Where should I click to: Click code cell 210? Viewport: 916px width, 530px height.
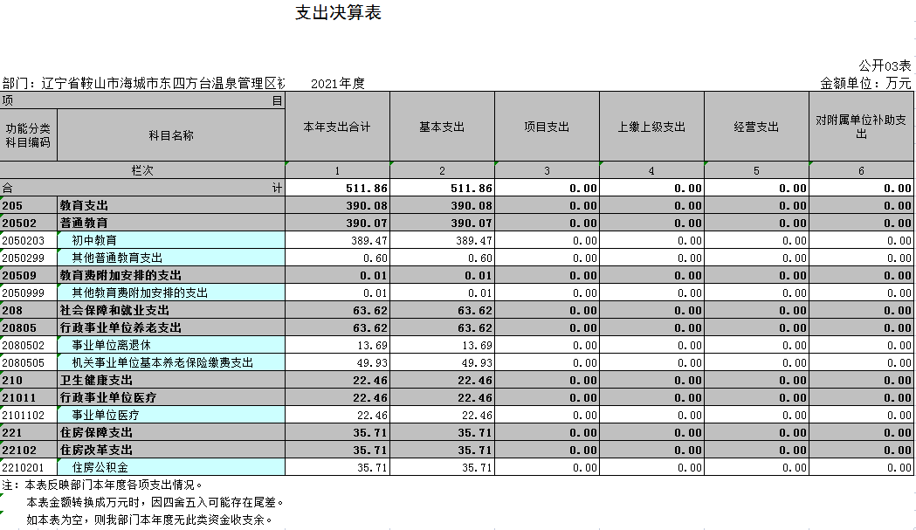pyautogui.click(x=28, y=381)
